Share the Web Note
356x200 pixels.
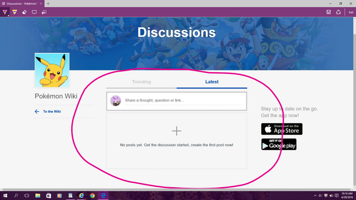(x=338, y=12)
